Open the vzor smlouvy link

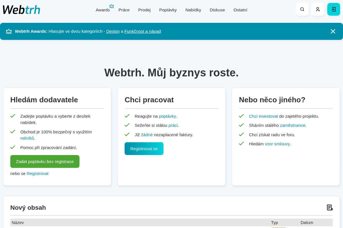tap(278, 144)
